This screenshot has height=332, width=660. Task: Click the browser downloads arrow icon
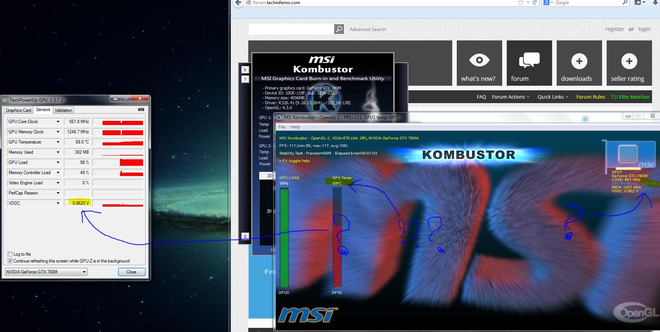coord(656,3)
